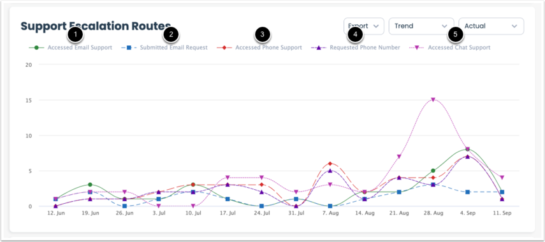545x242 pixels.
Task: Click the 11. Sep axis label
Action: 502,213
